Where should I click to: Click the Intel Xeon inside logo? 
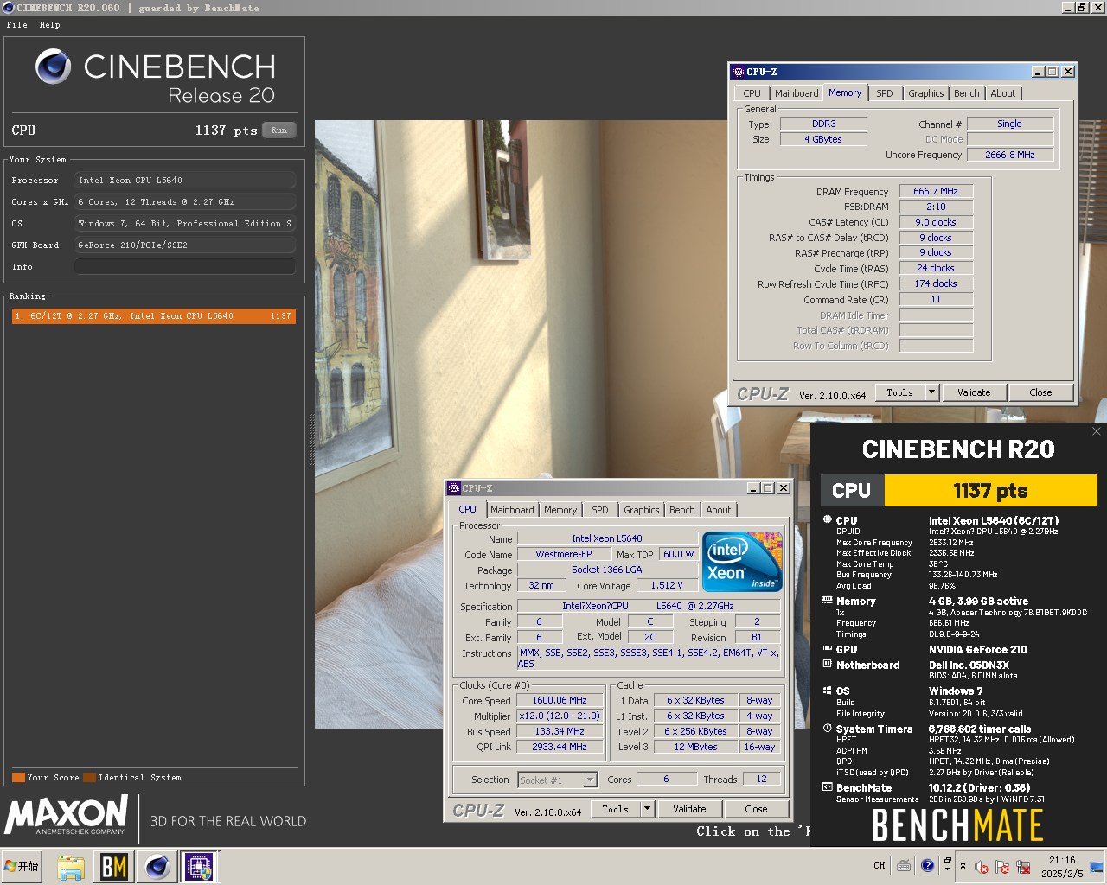tap(742, 562)
